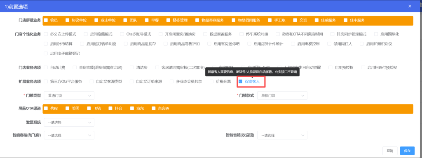Check the 住中服务 checkbox
Image resolution: width=422 pixels, height=158 pixels.
click(x=346, y=20)
